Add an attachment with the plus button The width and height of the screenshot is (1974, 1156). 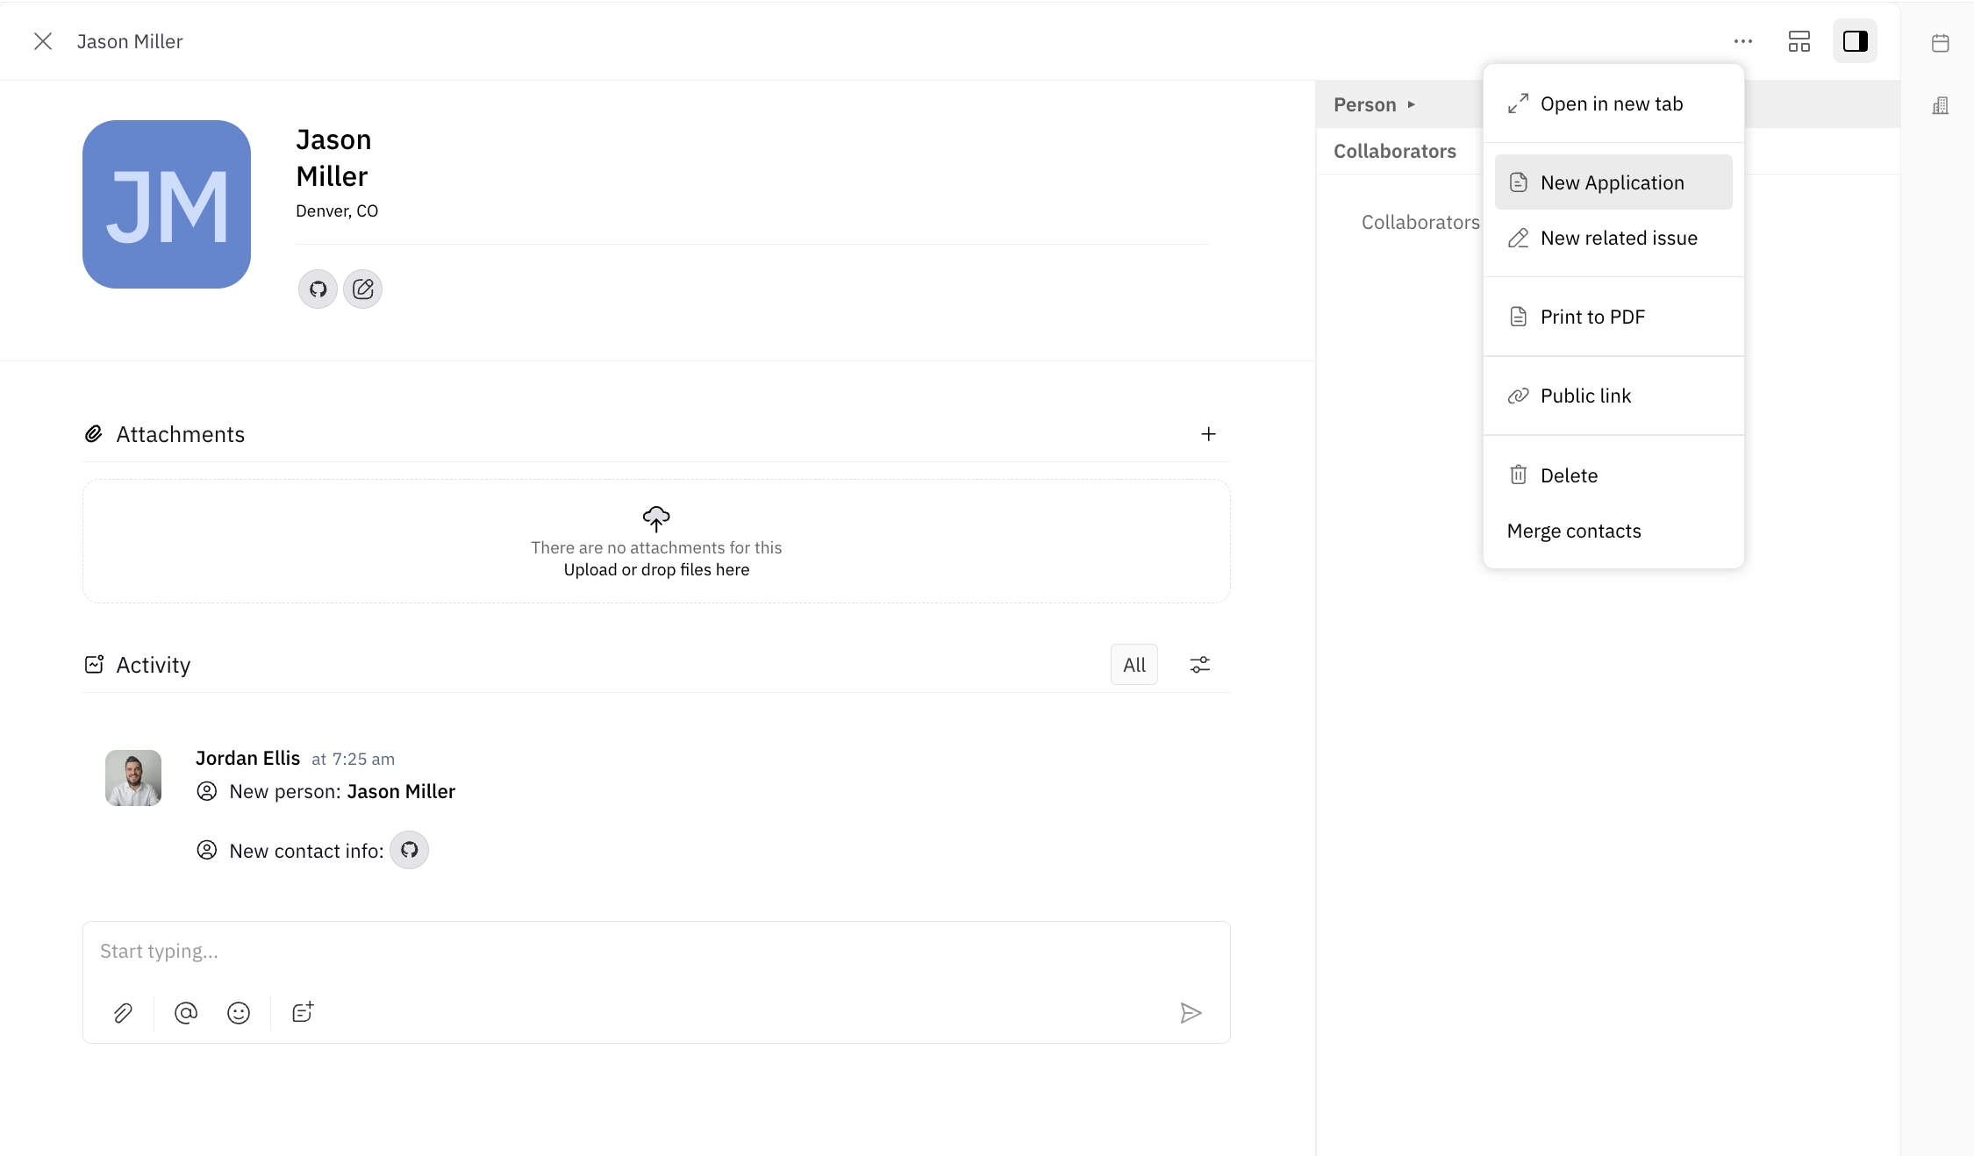tap(1209, 433)
